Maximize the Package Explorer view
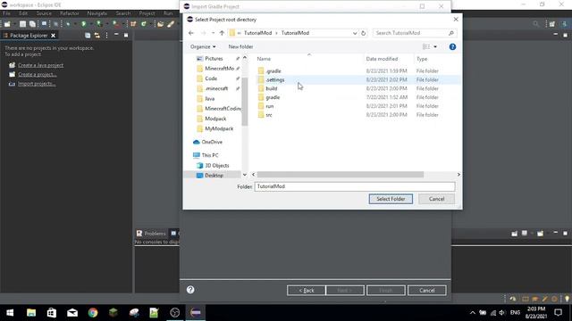Viewport: 572px width, 321px height. click(x=126, y=36)
